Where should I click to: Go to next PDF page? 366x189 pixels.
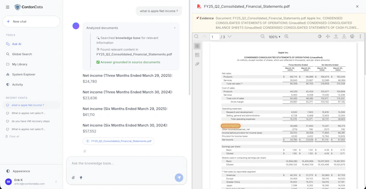pos(230,37)
